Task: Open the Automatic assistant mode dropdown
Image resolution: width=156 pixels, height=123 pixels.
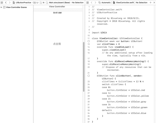Action: coord(105,3)
